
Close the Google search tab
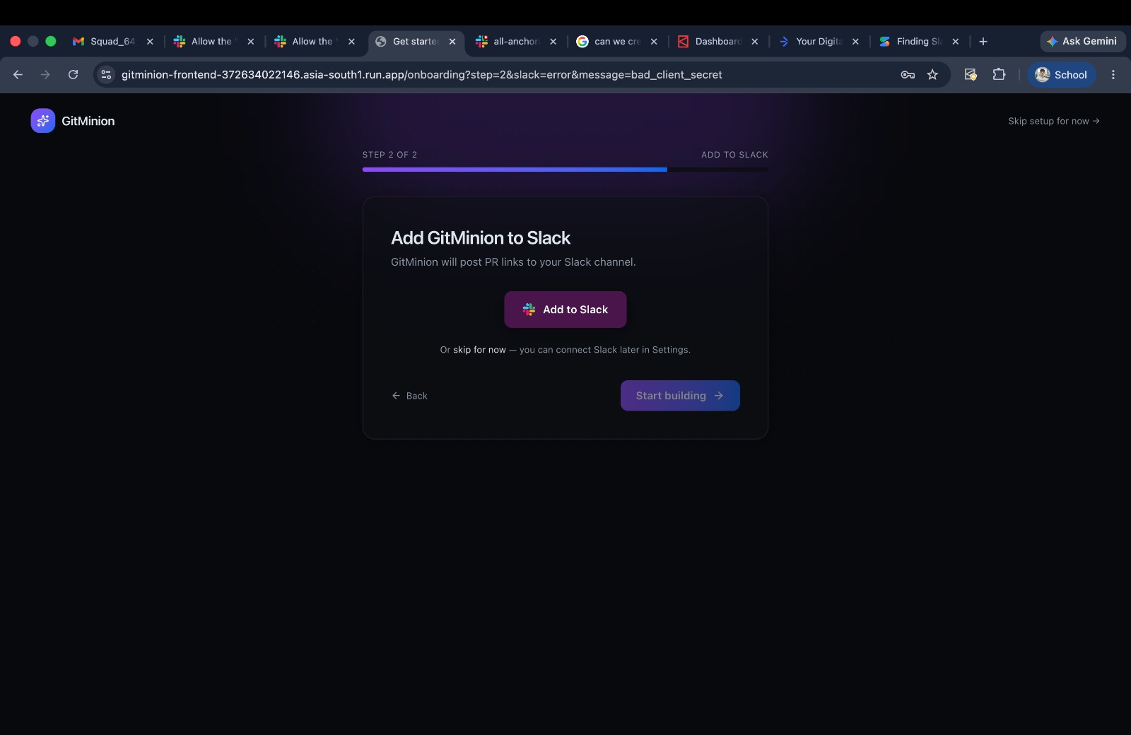tap(654, 41)
